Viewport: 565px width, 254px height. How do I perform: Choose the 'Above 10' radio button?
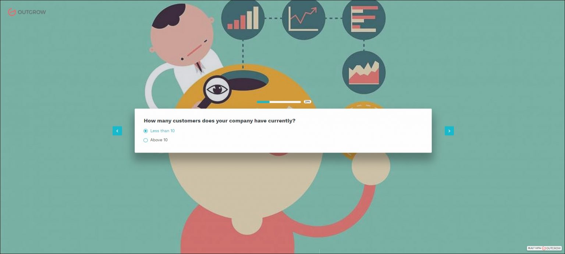click(146, 140)
